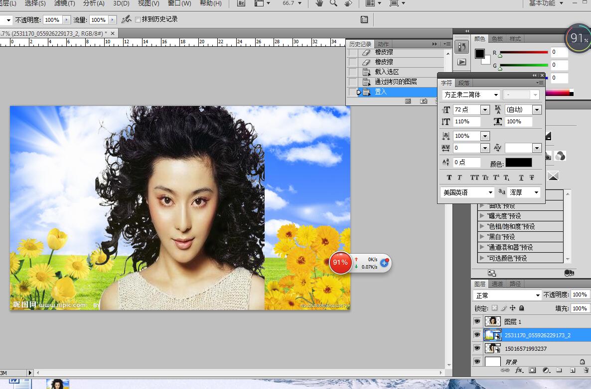Select the 载入选区 history state
The height and width of the screenshot is (389, 591).
[387, 72]
